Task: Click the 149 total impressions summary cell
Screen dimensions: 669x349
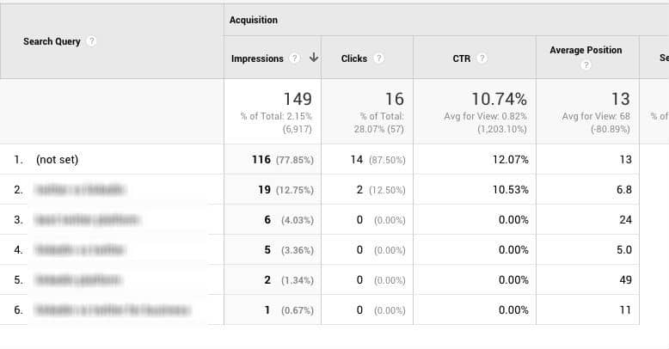Action: coord(273,112)
